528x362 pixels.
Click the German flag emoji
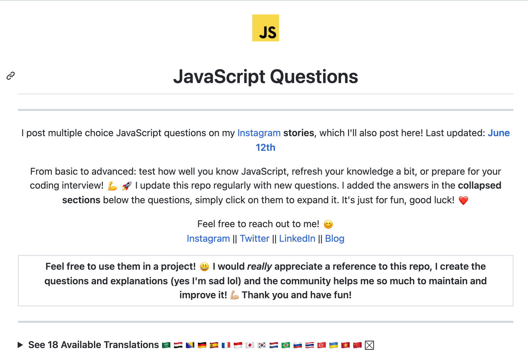(x=202, y=345)
